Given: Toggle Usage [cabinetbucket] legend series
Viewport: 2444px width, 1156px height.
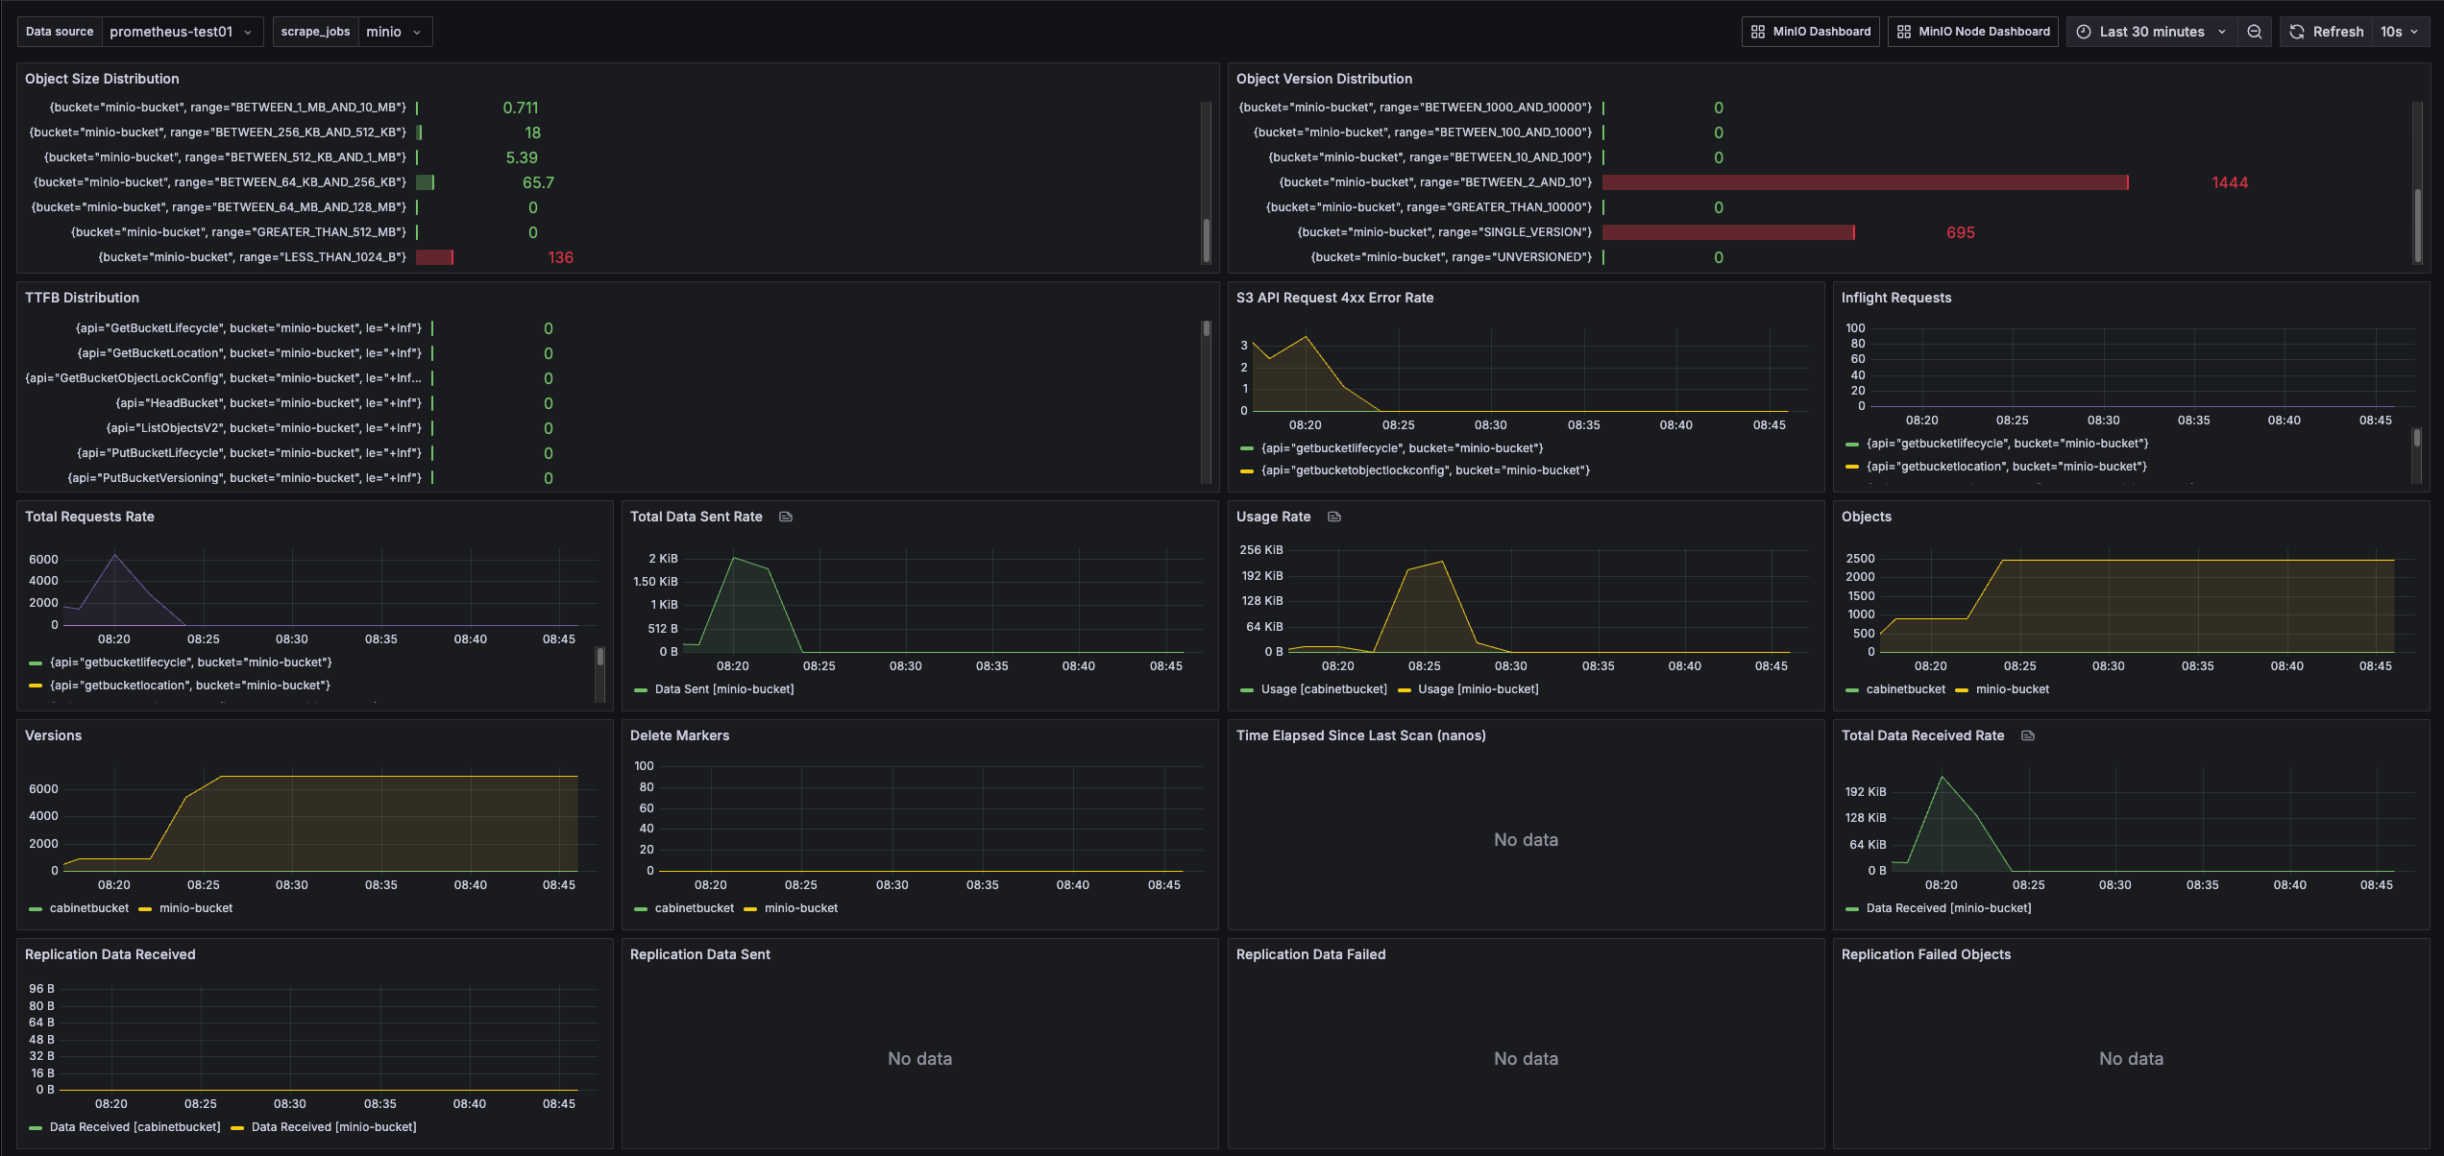Looking at the screenshot, I should [1323, 689].
